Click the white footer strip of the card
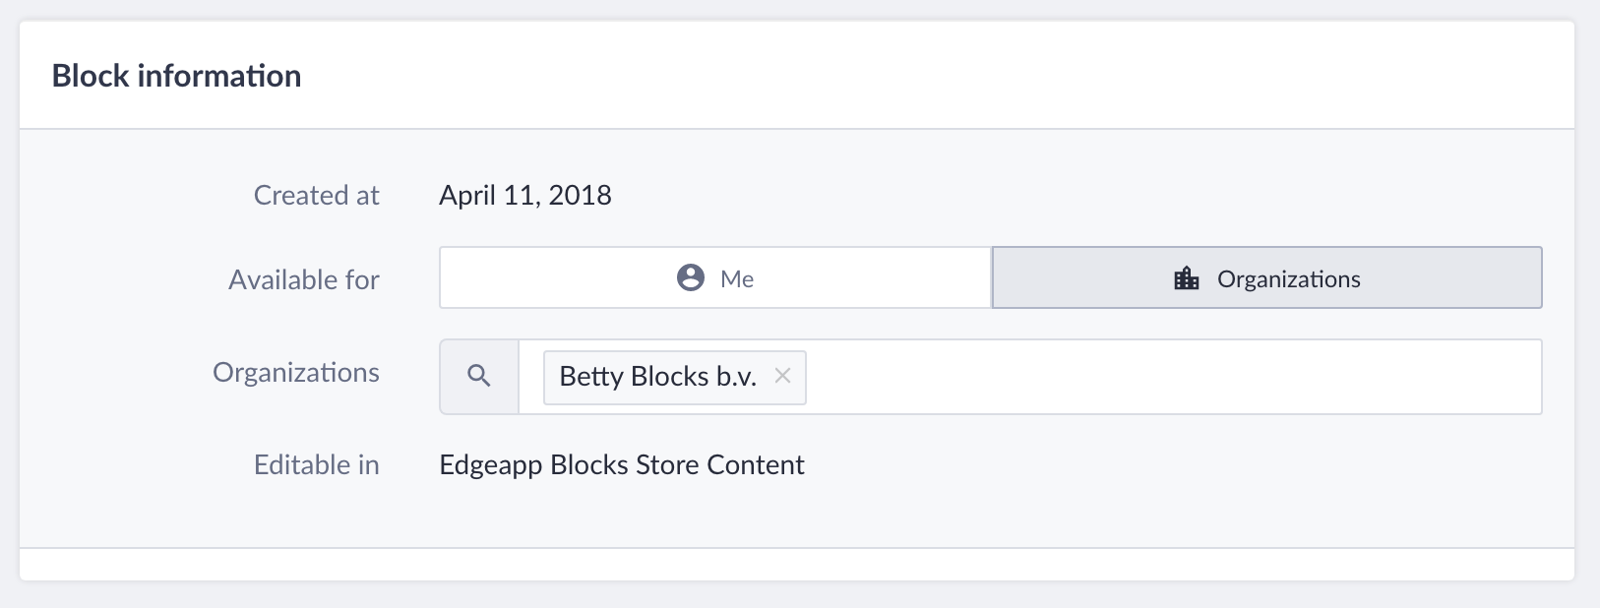Image resolution: width=1600 pixels, height=608 pixels. pyautogui.click(x=797, y=564)
